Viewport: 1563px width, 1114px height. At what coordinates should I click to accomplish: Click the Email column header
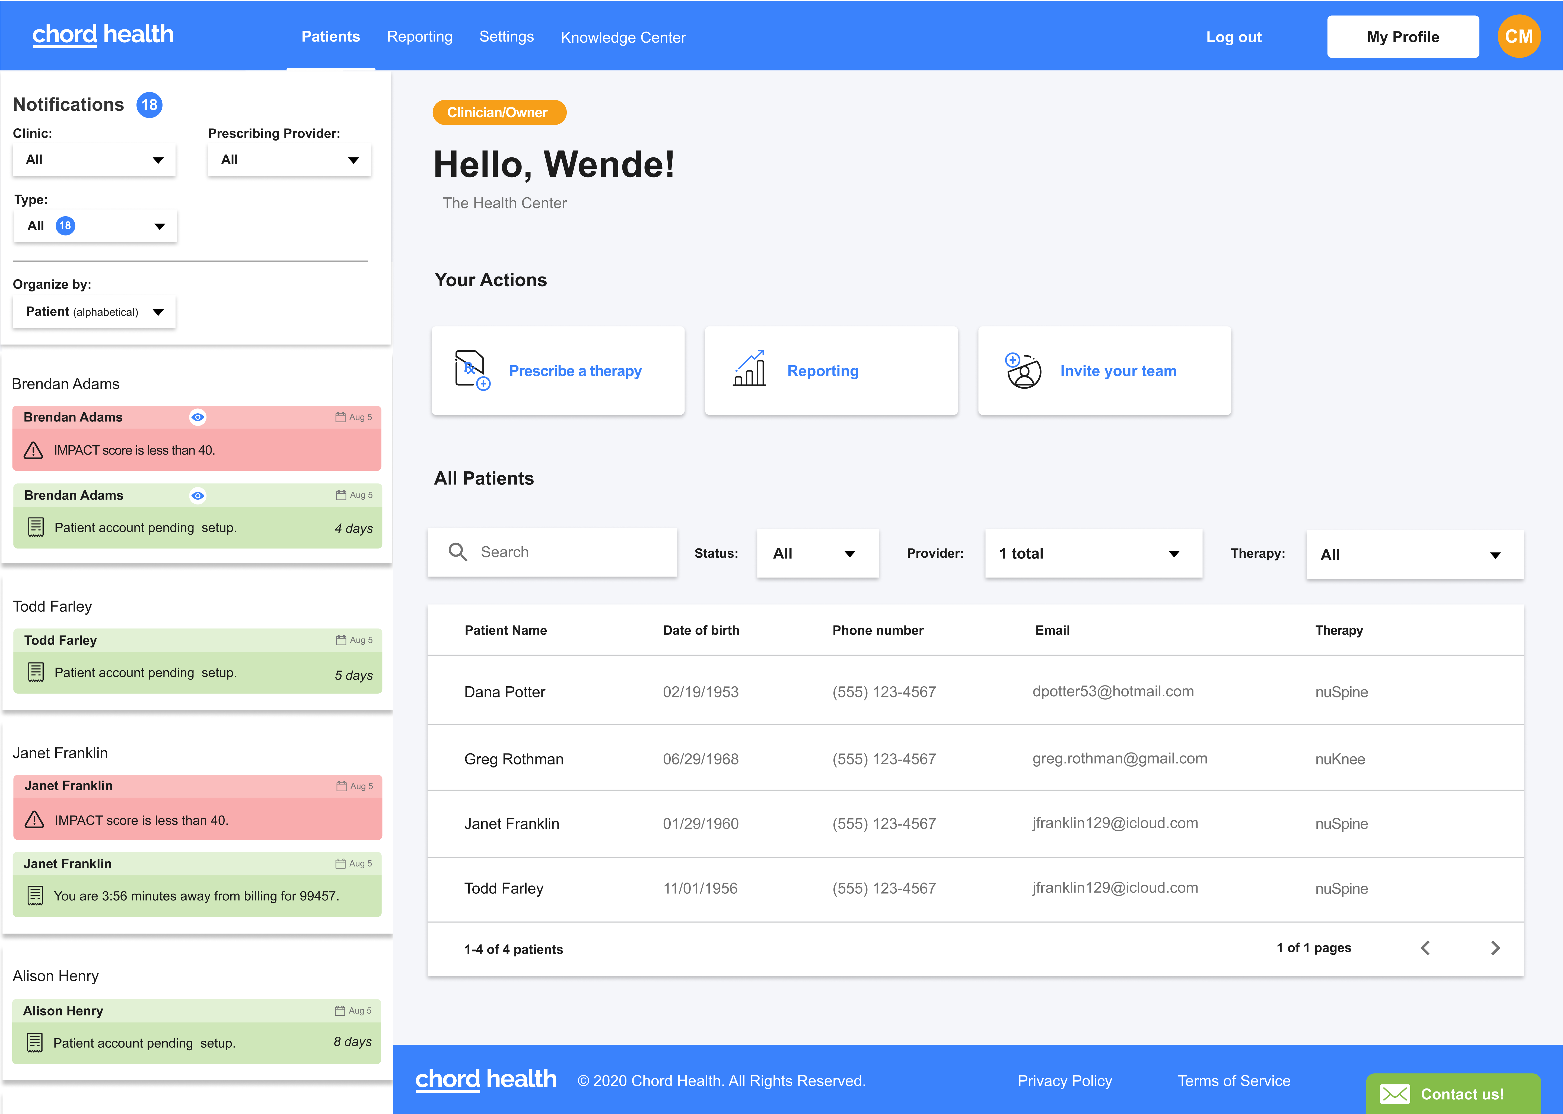click(x=1052, y=630)
